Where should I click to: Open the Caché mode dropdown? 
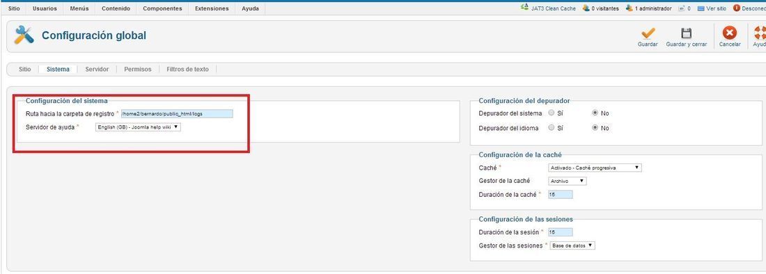pyautogui.click(x=595, y=168)
